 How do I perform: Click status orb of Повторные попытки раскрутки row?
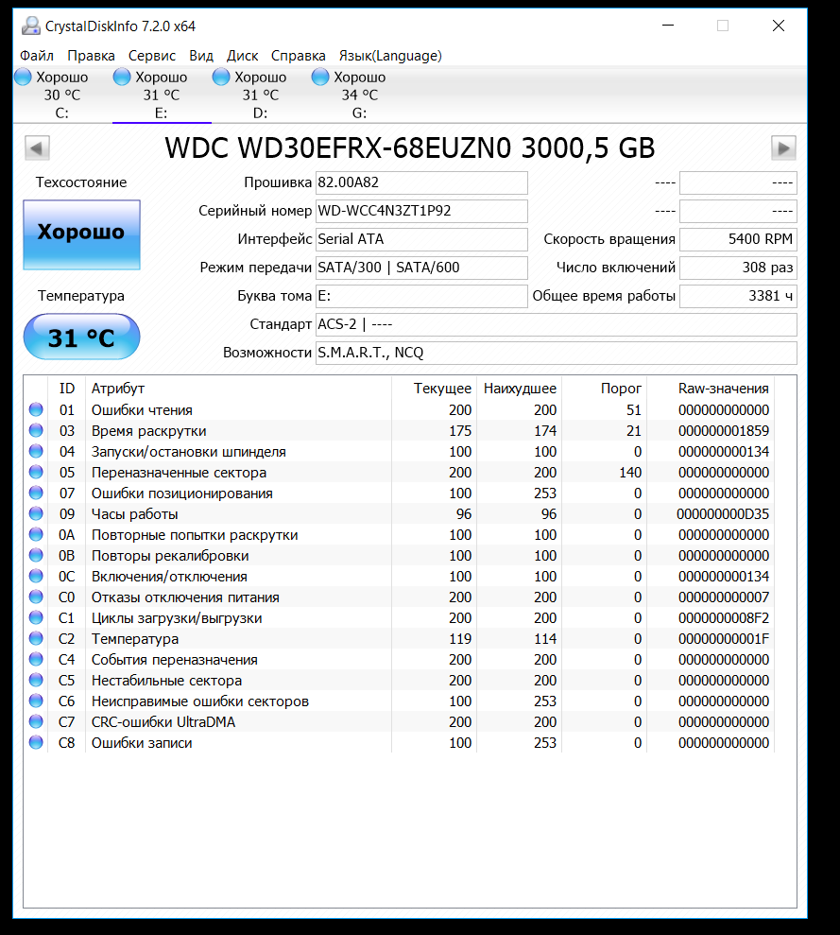pyautogui.click(x=36, y=534)
